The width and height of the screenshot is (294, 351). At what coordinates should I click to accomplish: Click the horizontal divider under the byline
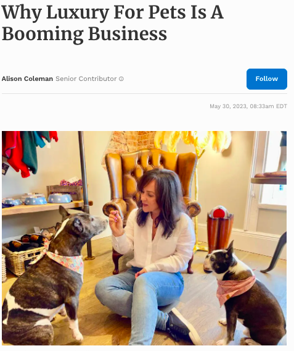(144, 93)
